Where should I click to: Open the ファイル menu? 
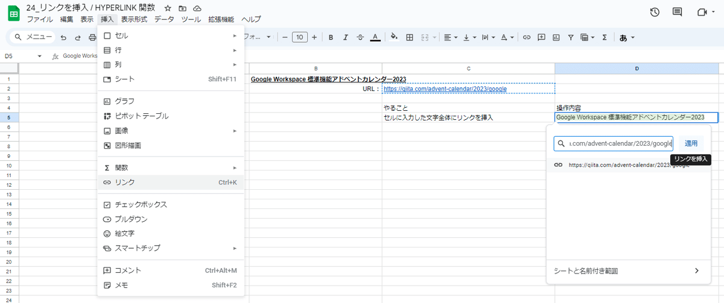(40, 19)
